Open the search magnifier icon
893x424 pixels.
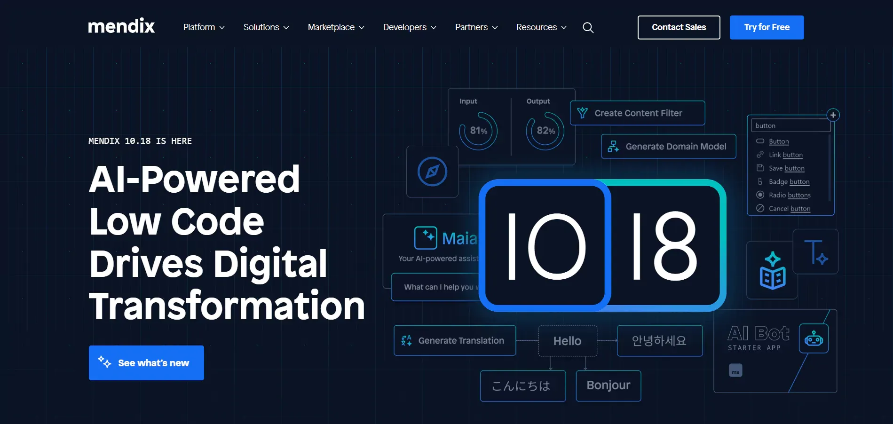pos(588,28)
